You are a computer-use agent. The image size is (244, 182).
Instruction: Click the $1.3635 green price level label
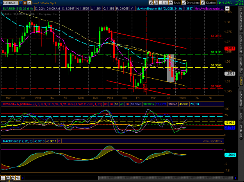(x=216, y=52)
